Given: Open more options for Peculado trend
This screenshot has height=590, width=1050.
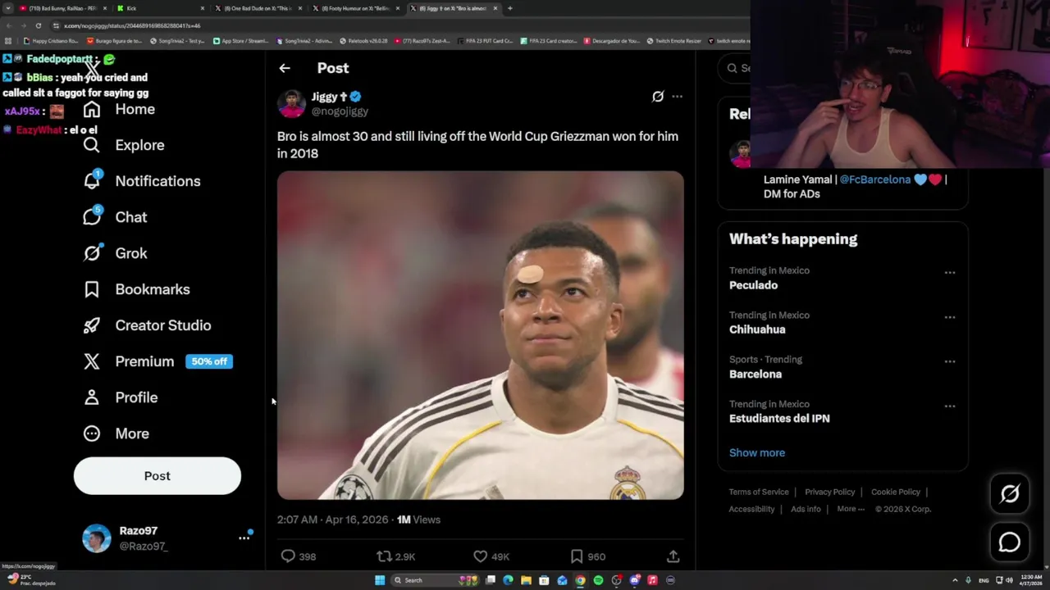Looking at the screenshot, I should click(x=950, y=273).
